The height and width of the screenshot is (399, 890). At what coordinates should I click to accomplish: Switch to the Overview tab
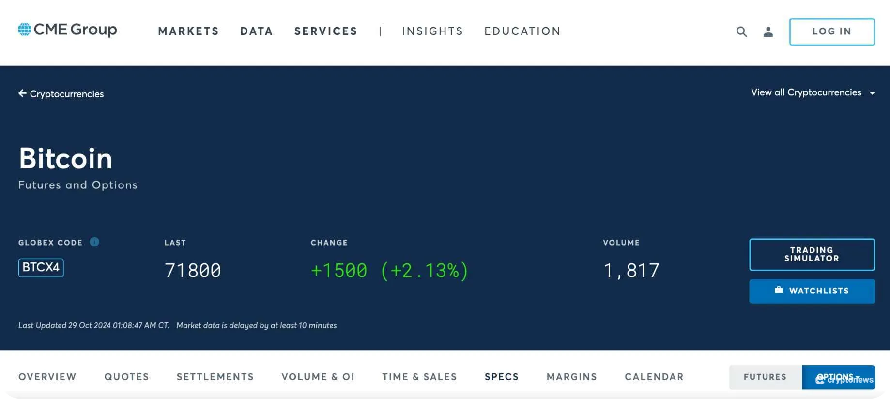coord(47,377)
